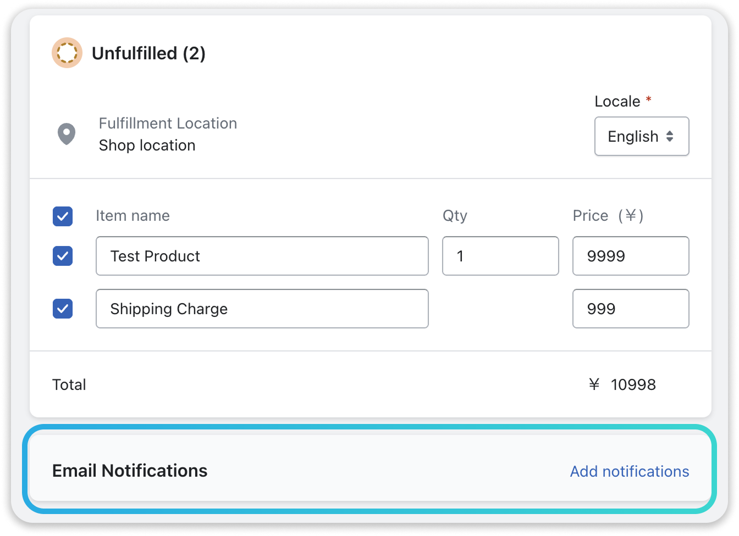The image size is (739, 536).
Task: Click the total amount ¥ 10998
Action: point(622,384)
